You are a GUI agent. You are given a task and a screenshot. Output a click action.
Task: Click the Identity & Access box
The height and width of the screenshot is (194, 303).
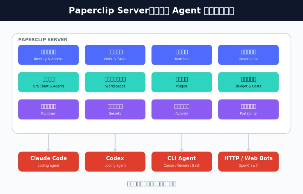point(49,55)
